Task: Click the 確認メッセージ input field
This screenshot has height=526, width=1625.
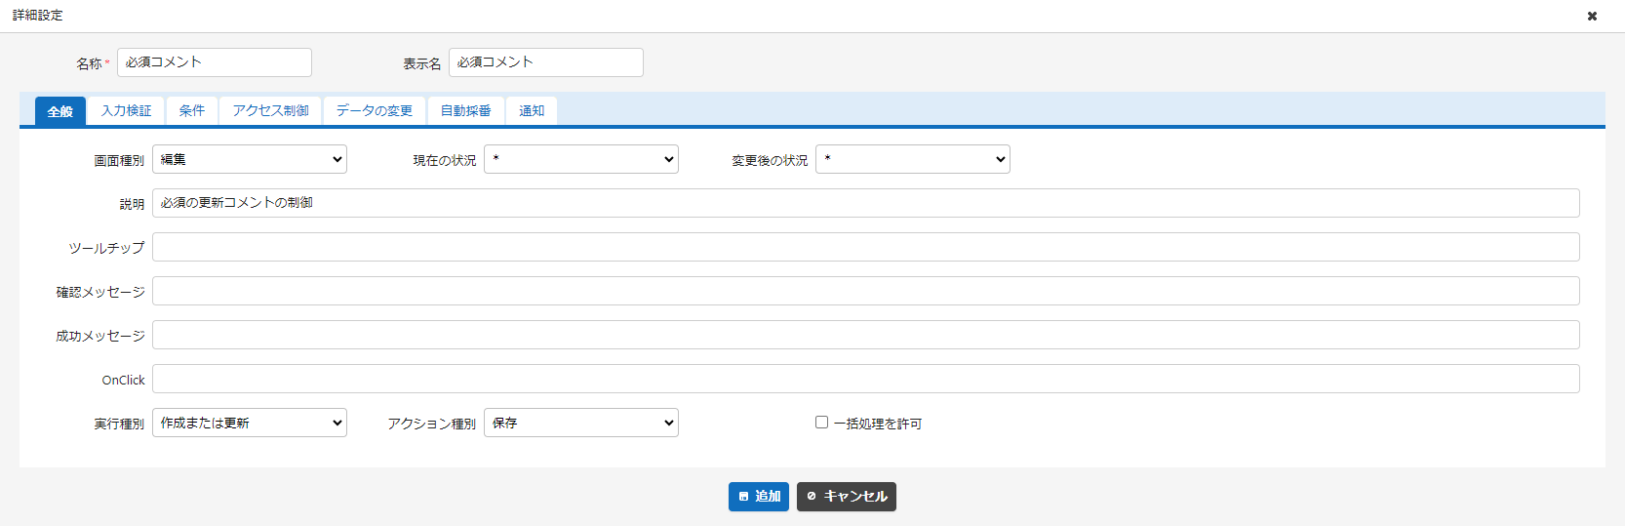Action: tap(866, 291)
